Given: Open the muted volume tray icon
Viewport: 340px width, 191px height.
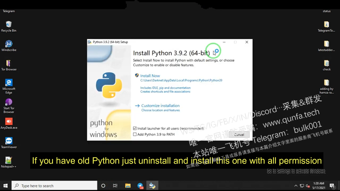Looking at the screenshot, I should click(x=308, y=186).
